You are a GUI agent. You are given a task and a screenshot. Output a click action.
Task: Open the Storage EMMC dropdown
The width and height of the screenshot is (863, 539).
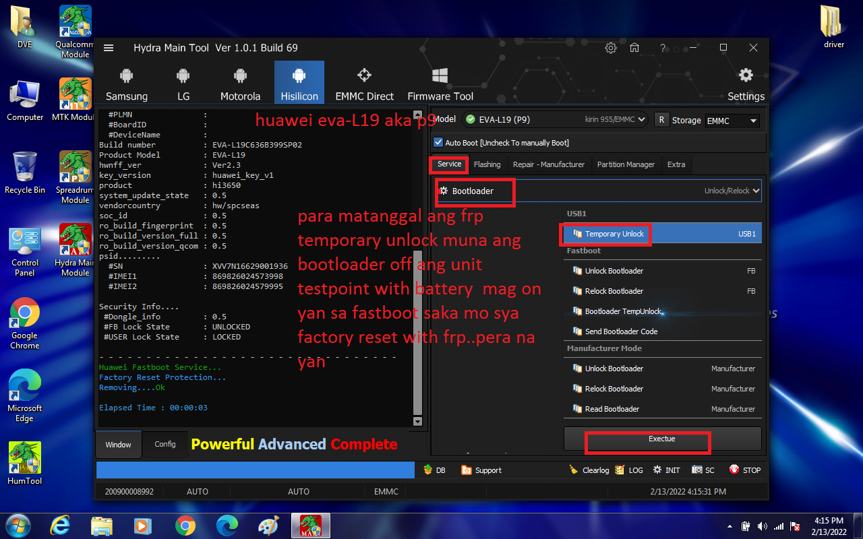pyautogui.click(x=732, y=121)
